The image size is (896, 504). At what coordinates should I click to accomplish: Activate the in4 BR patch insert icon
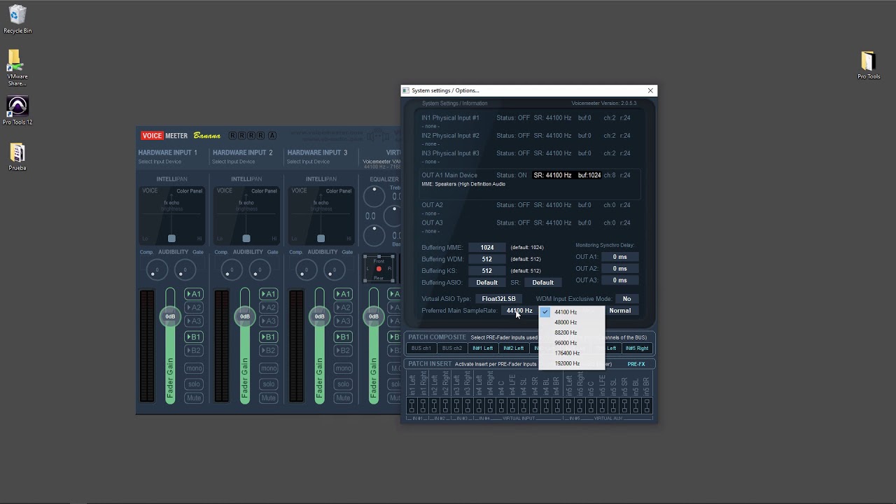[x=557, y=405]
